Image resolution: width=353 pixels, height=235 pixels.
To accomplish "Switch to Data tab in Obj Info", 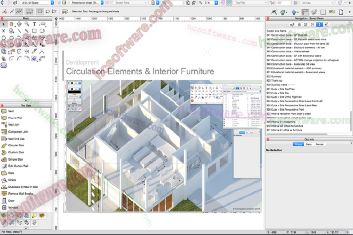I will pos(309,144).
